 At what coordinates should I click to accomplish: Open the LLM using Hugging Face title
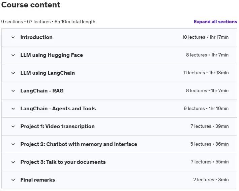[x=52, y=55]
